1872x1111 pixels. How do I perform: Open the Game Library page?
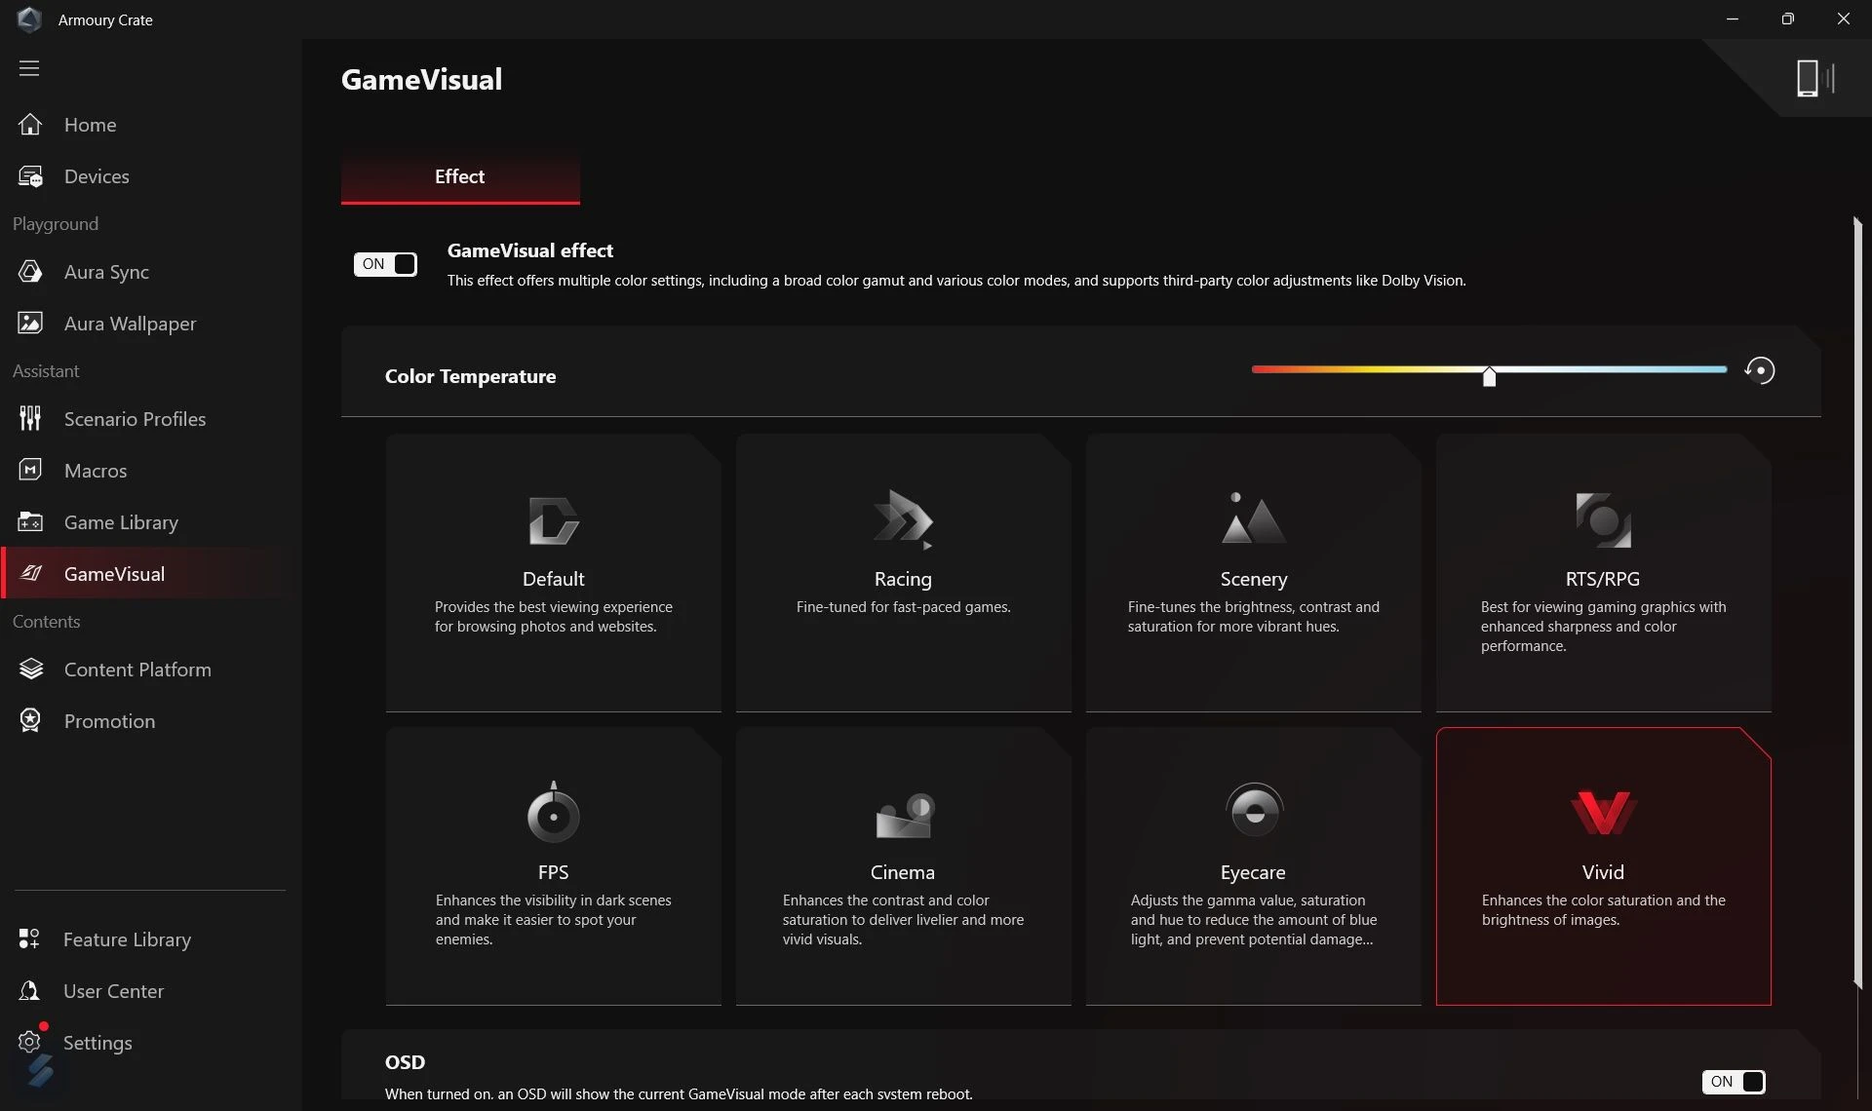pyautogui.click(x=151, y=522)
